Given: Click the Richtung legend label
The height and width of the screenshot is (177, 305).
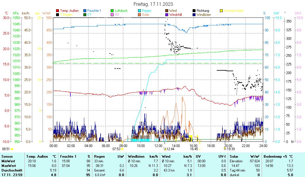Looking at the screenshot, I should coord(203,11).
